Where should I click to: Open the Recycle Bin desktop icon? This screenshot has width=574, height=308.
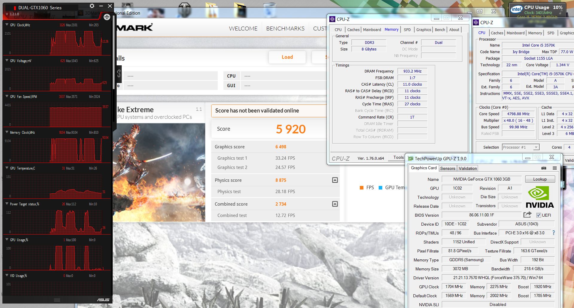tap(270, 10)
